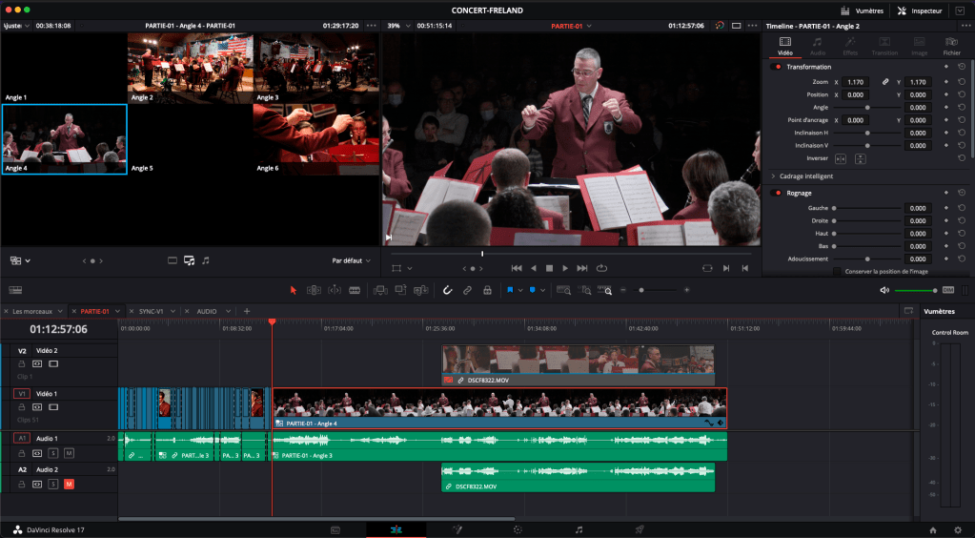Screen dimensions: 975x538
Task: Flip image horizontally in Inverser row
Action: point(841,158)
